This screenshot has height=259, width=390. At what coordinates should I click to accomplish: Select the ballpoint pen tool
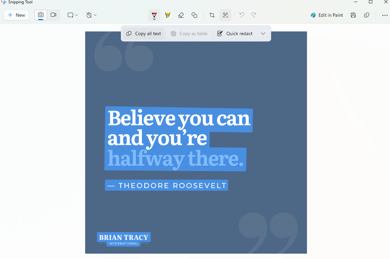coord(154,15)
